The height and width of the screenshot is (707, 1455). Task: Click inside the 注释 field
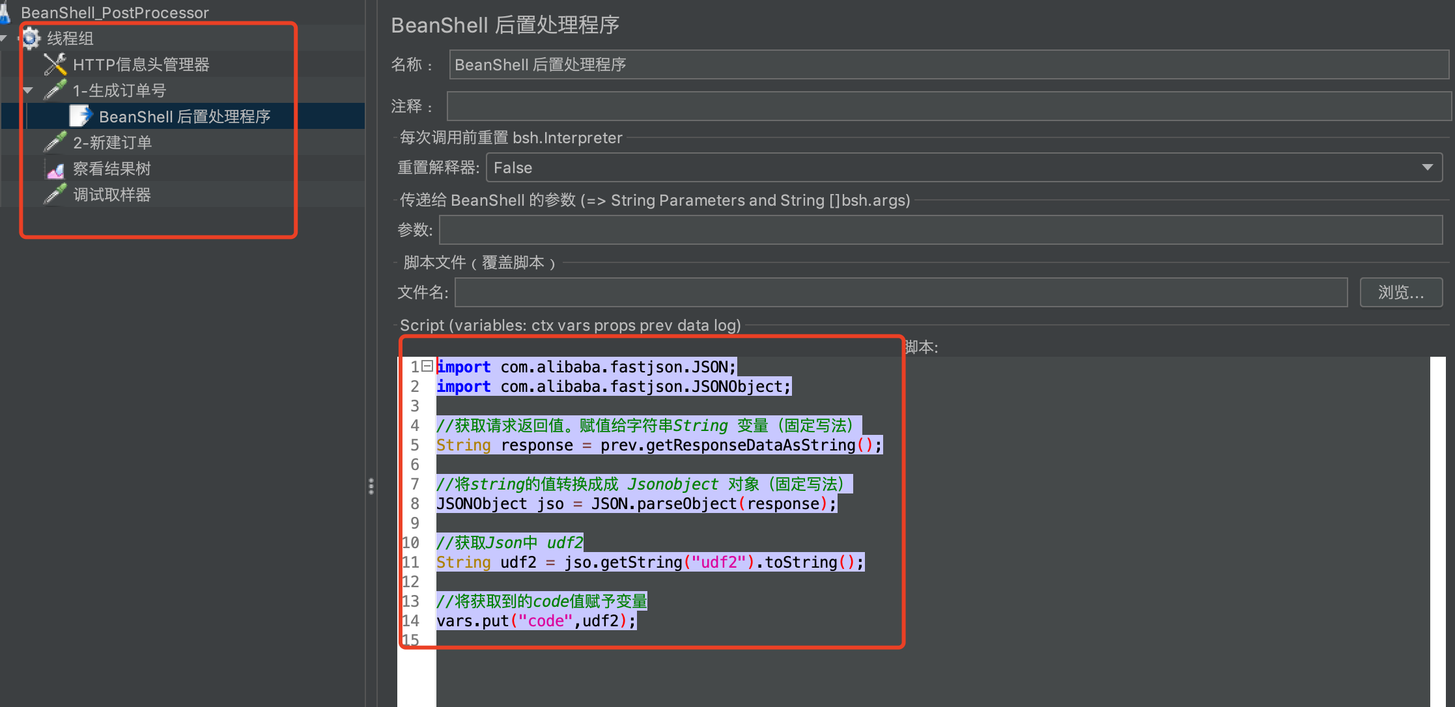point(782,105)
